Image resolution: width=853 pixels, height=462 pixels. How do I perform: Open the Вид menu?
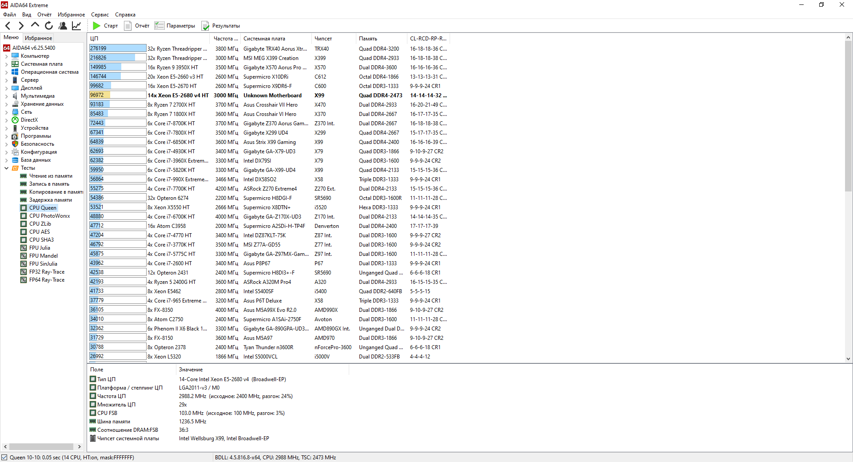click(x=27, y=15)
